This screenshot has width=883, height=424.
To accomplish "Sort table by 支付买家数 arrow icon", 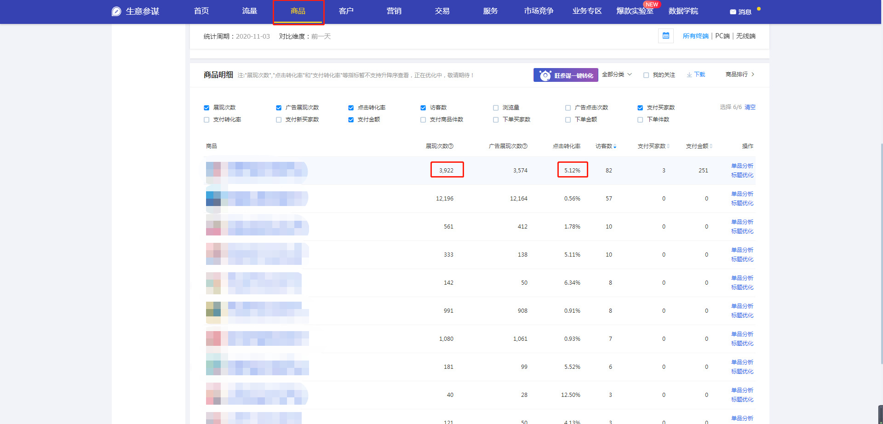I will pos(668,146).
